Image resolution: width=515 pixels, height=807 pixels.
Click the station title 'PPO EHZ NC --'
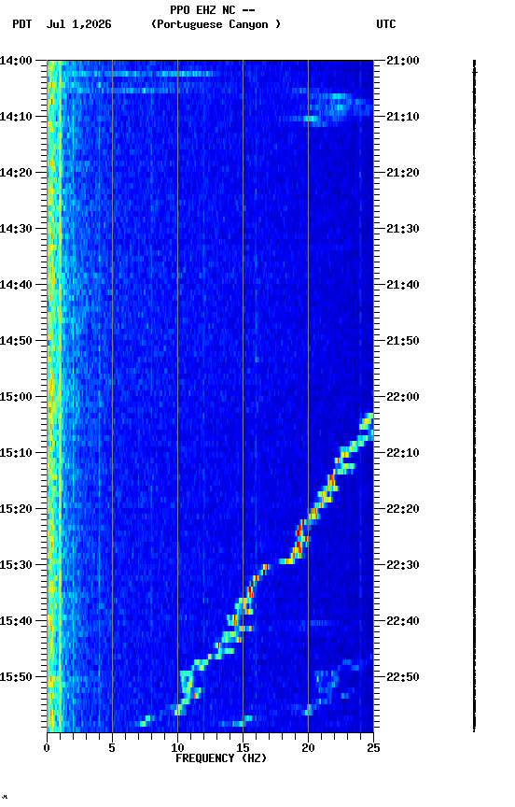(213, 10)
